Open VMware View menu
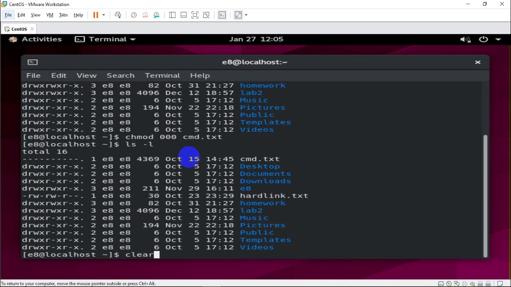The height and width of the screenshot is (287, 511). click(36, 15)
